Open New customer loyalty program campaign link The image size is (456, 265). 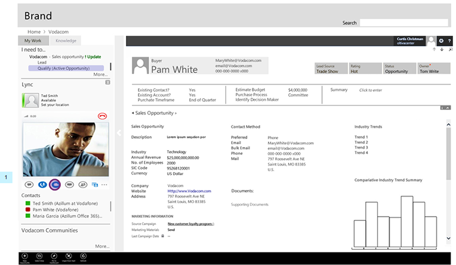tap(190, 224)
